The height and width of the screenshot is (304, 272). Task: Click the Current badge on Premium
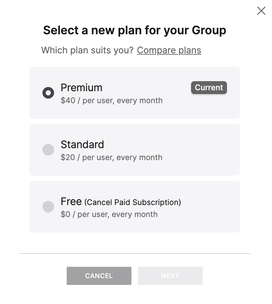point(209,88)
